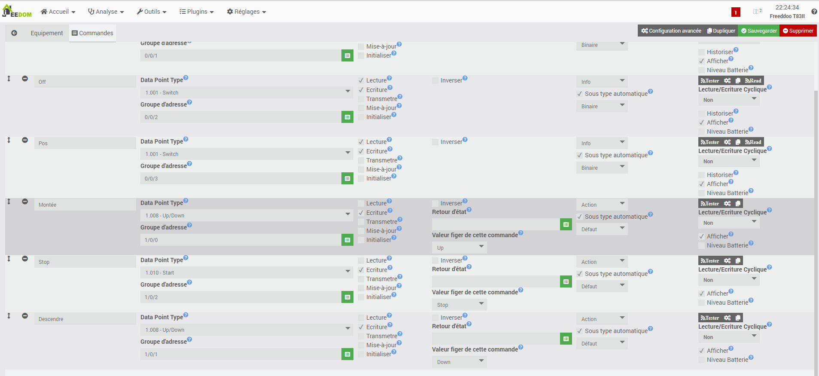
Task: Click the Descendre command name field
Action: click(x=85, y=319)
